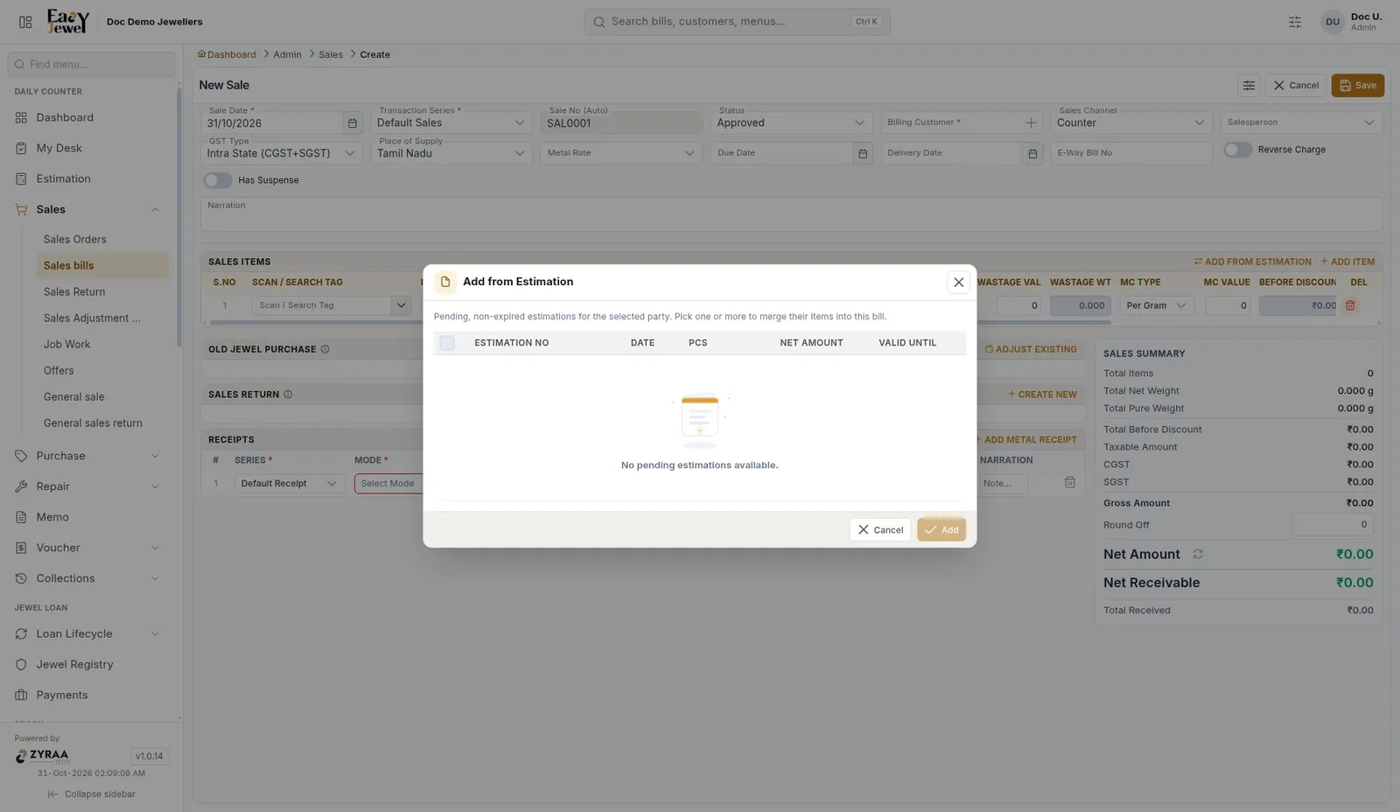The height and width of the screenshot is (812, 1400).
Task: Collapse the Sales menu section
Action: click(x=155, y=209)
